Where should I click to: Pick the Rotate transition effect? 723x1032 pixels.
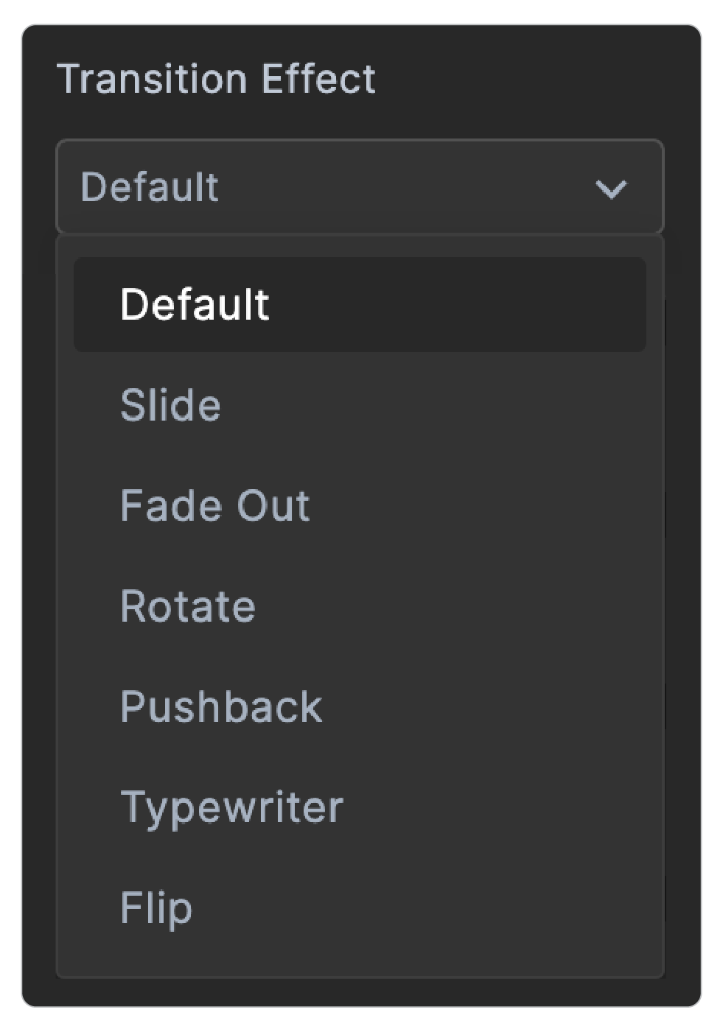187,606
